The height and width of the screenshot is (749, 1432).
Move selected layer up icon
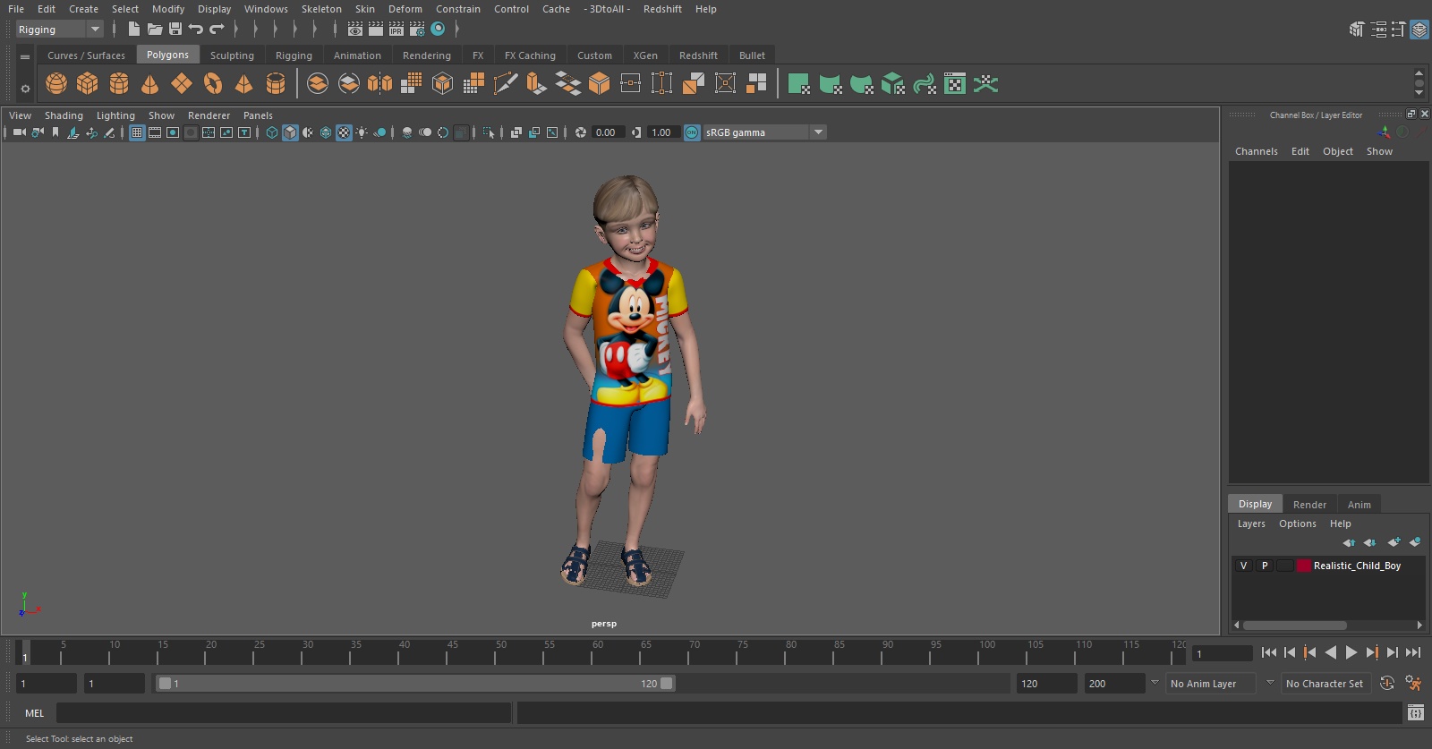1349,542
